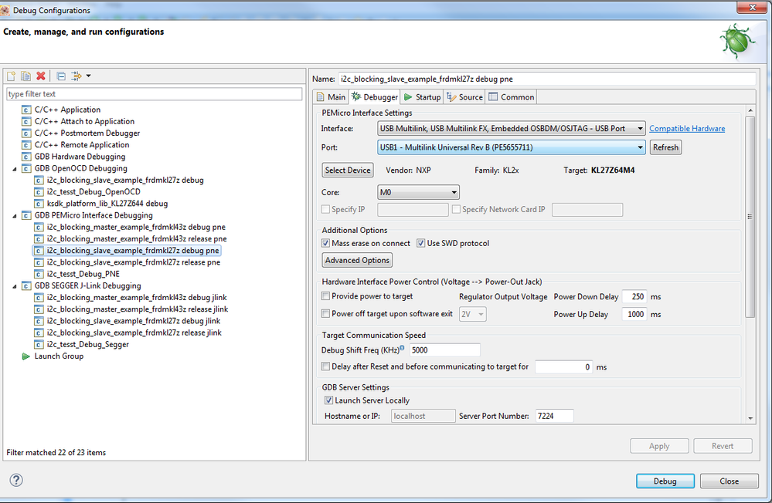Select C/C++ Postmortem Debugger type
Screen dimensions: 772x503
[87, 133]
